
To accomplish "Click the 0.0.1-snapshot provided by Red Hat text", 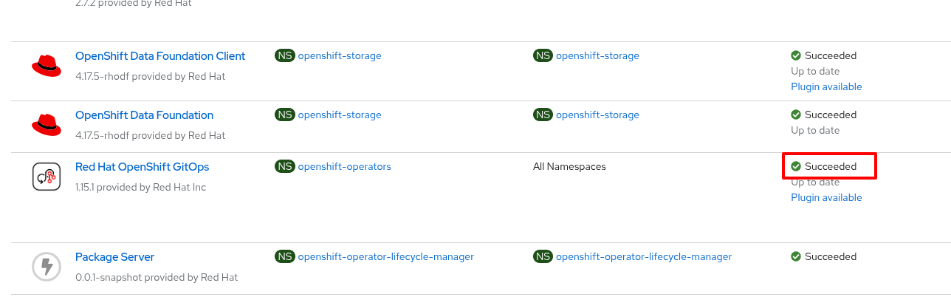I will click(157, 277).
